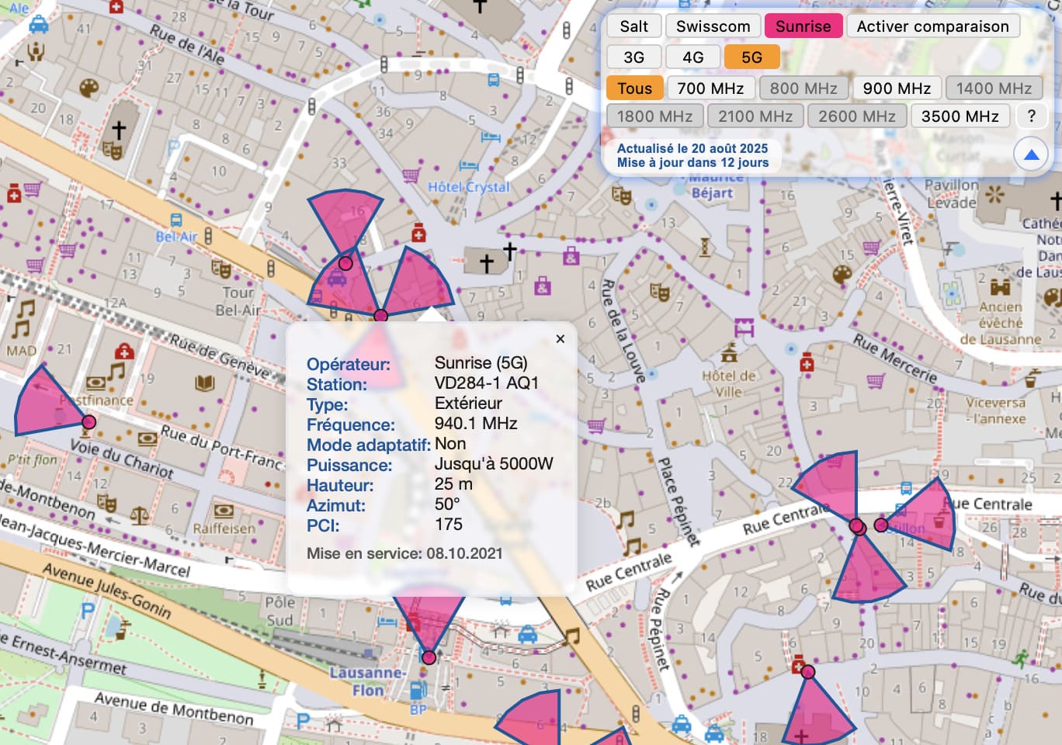Close the antenna info popup
The width and height of the screenshot is (1062, 745).
coord(560,339)
